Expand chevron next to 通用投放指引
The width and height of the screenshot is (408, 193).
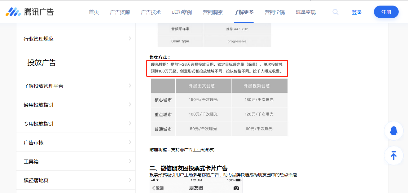pyautogui.click(x=130, y=104)
